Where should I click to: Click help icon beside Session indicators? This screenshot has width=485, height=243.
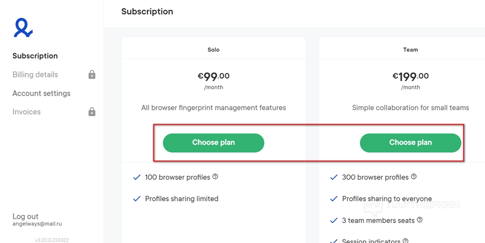point(405,241)
